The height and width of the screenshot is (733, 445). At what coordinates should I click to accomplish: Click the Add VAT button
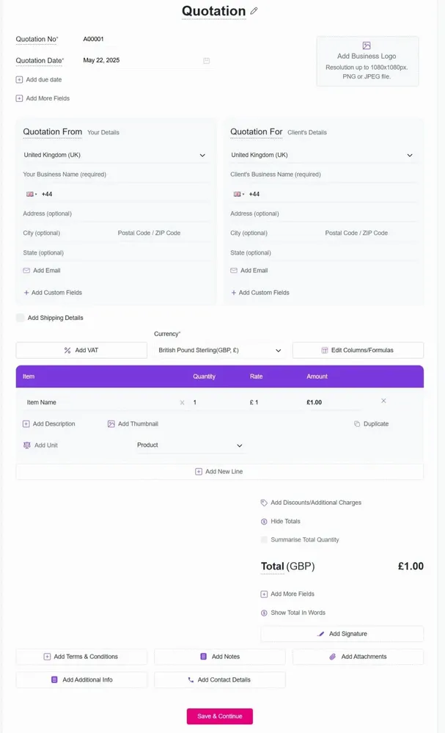click(x=81, y=350)
